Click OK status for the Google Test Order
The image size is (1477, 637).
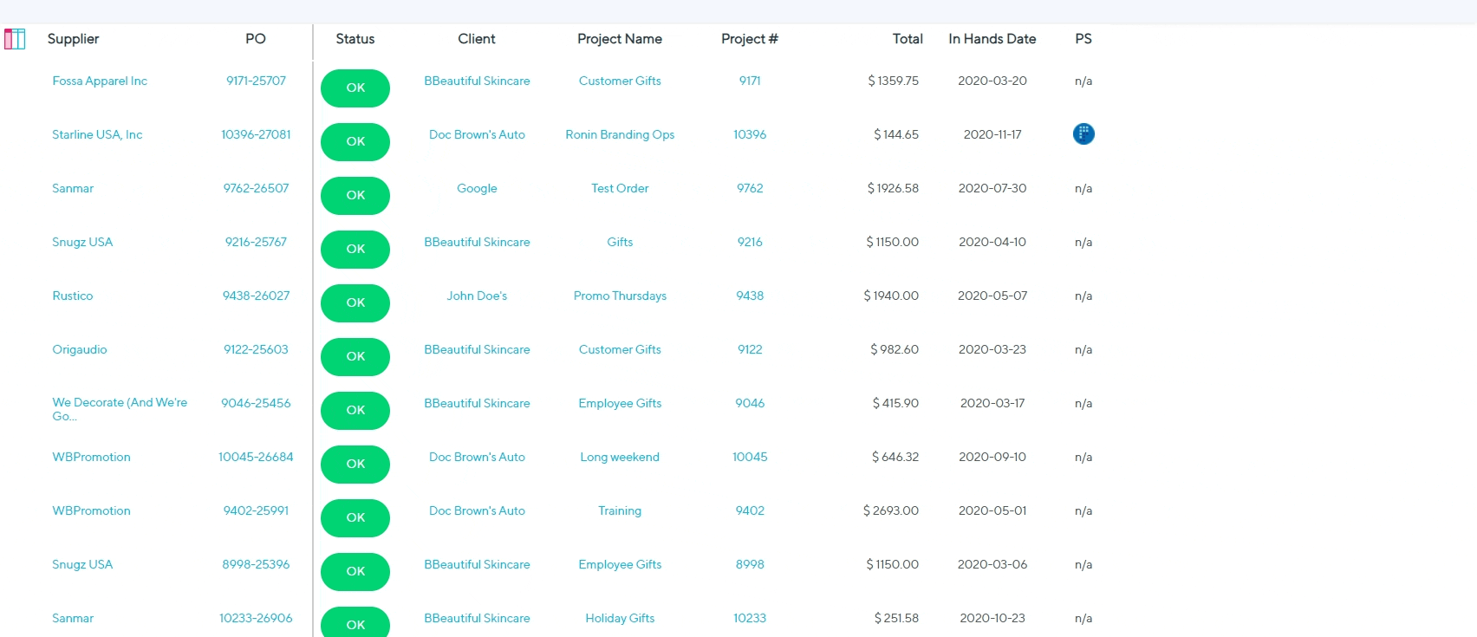[x=355, y=195]
